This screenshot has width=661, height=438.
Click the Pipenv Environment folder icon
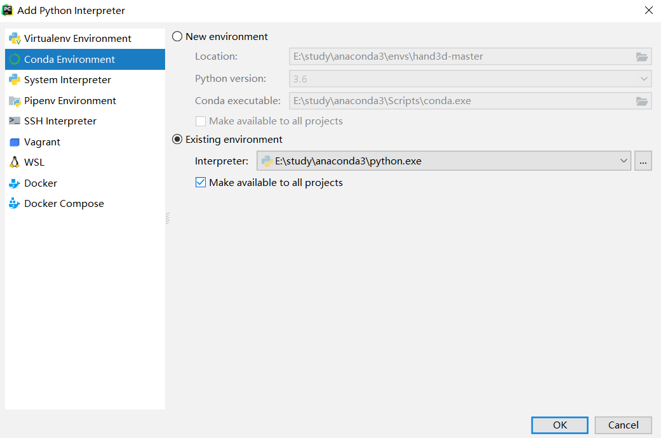coord(15,101)
